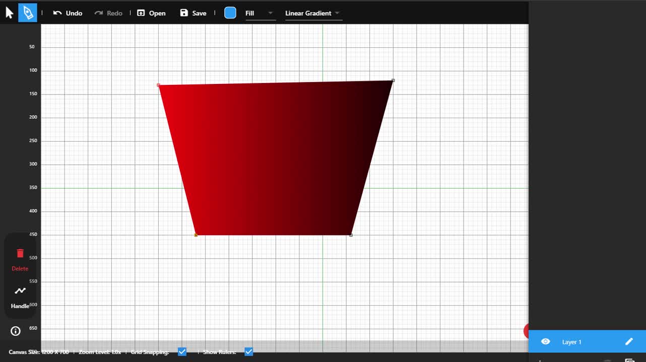The height and width of the screenshot is (362, 646).
Task: Open a file with Open button
Action: click(x=151, y=13)
